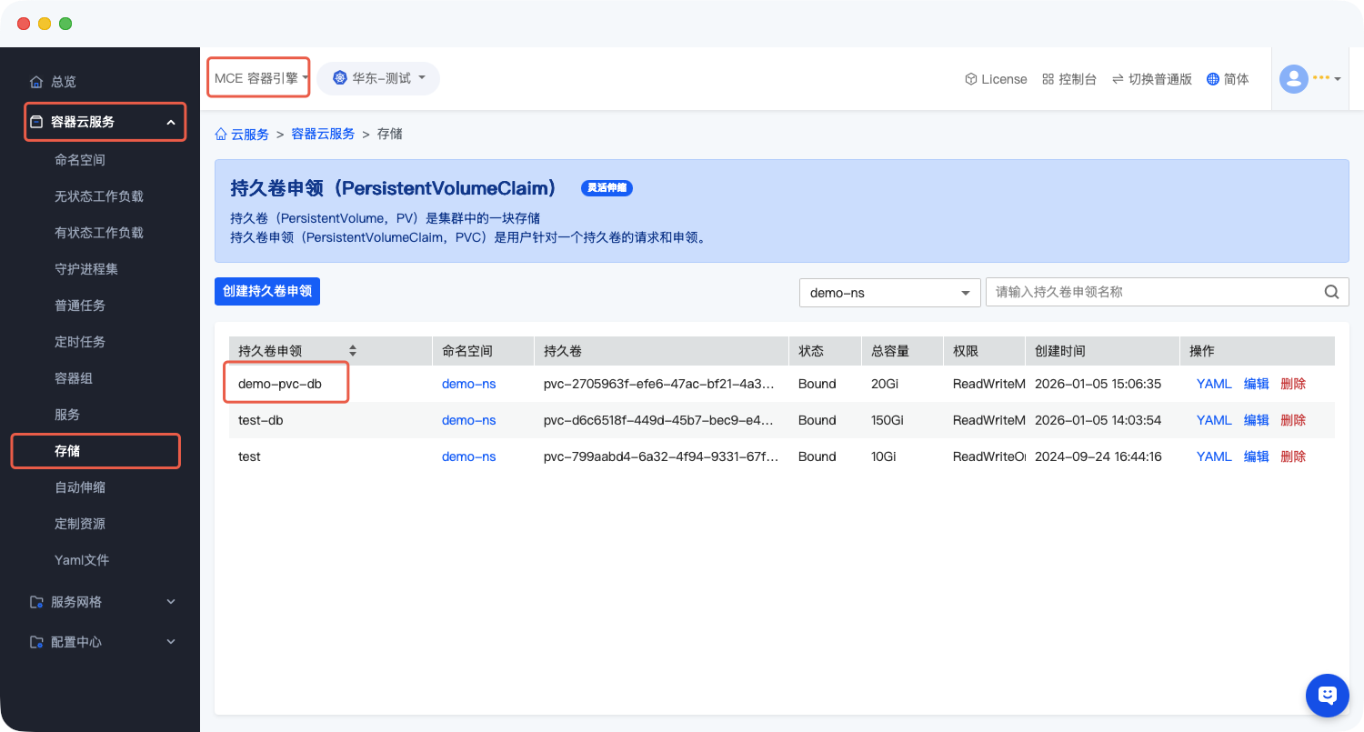Screen dimensions: 1364x732
Task: Collapse the 容器云服务 sidebar section
Action: coord(170,122)
